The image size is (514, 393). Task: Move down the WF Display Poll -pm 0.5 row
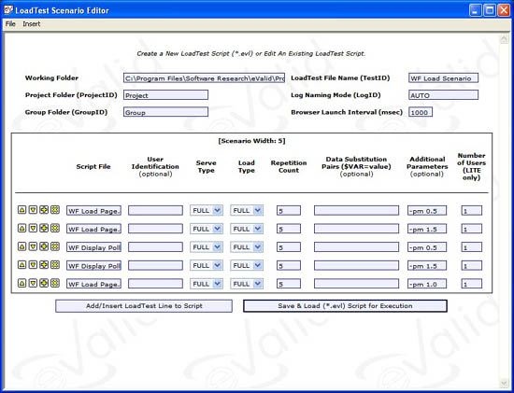[33, 246]
